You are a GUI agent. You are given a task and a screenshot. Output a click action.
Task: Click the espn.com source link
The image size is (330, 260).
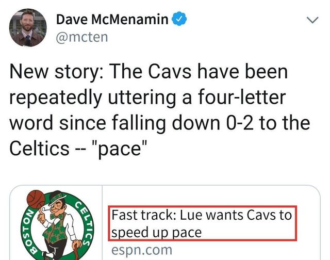[142, 250]
